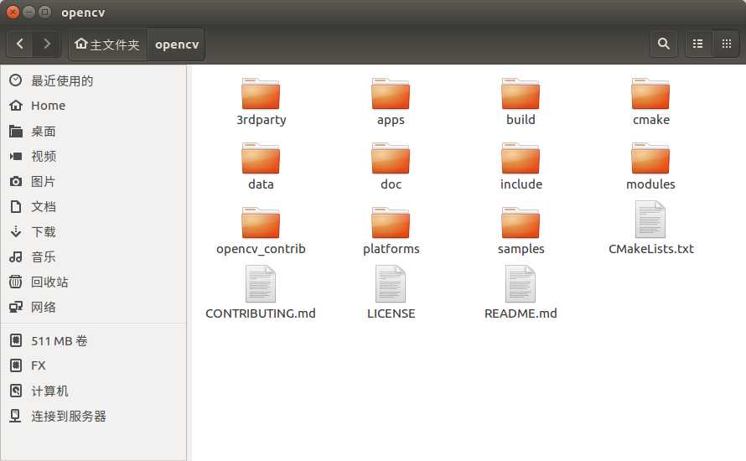
Task: Open 视频 in the sidebar
Action: tap(93, 156)
